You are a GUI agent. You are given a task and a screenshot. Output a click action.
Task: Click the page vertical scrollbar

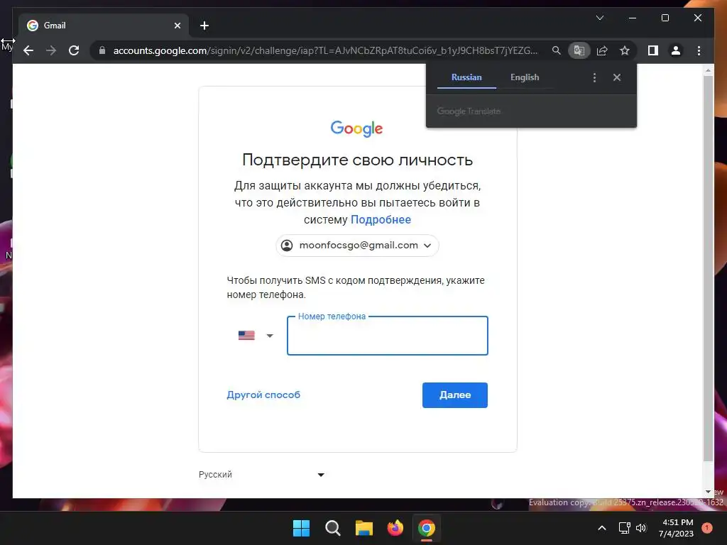pos(708,269)
